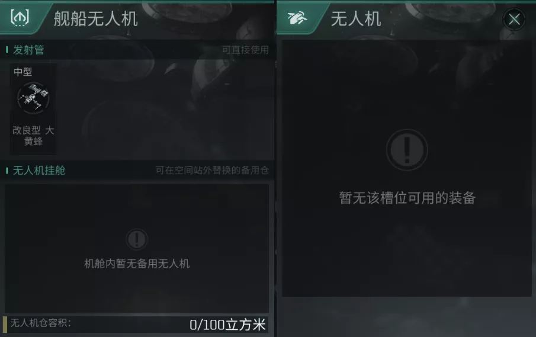Click the 机舱内暂无备用无人机 message
This screenshot has height=337, width=536.
pos(137,264)
